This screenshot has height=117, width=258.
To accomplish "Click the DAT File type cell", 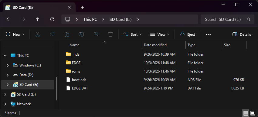I will [x=194, y=88].
